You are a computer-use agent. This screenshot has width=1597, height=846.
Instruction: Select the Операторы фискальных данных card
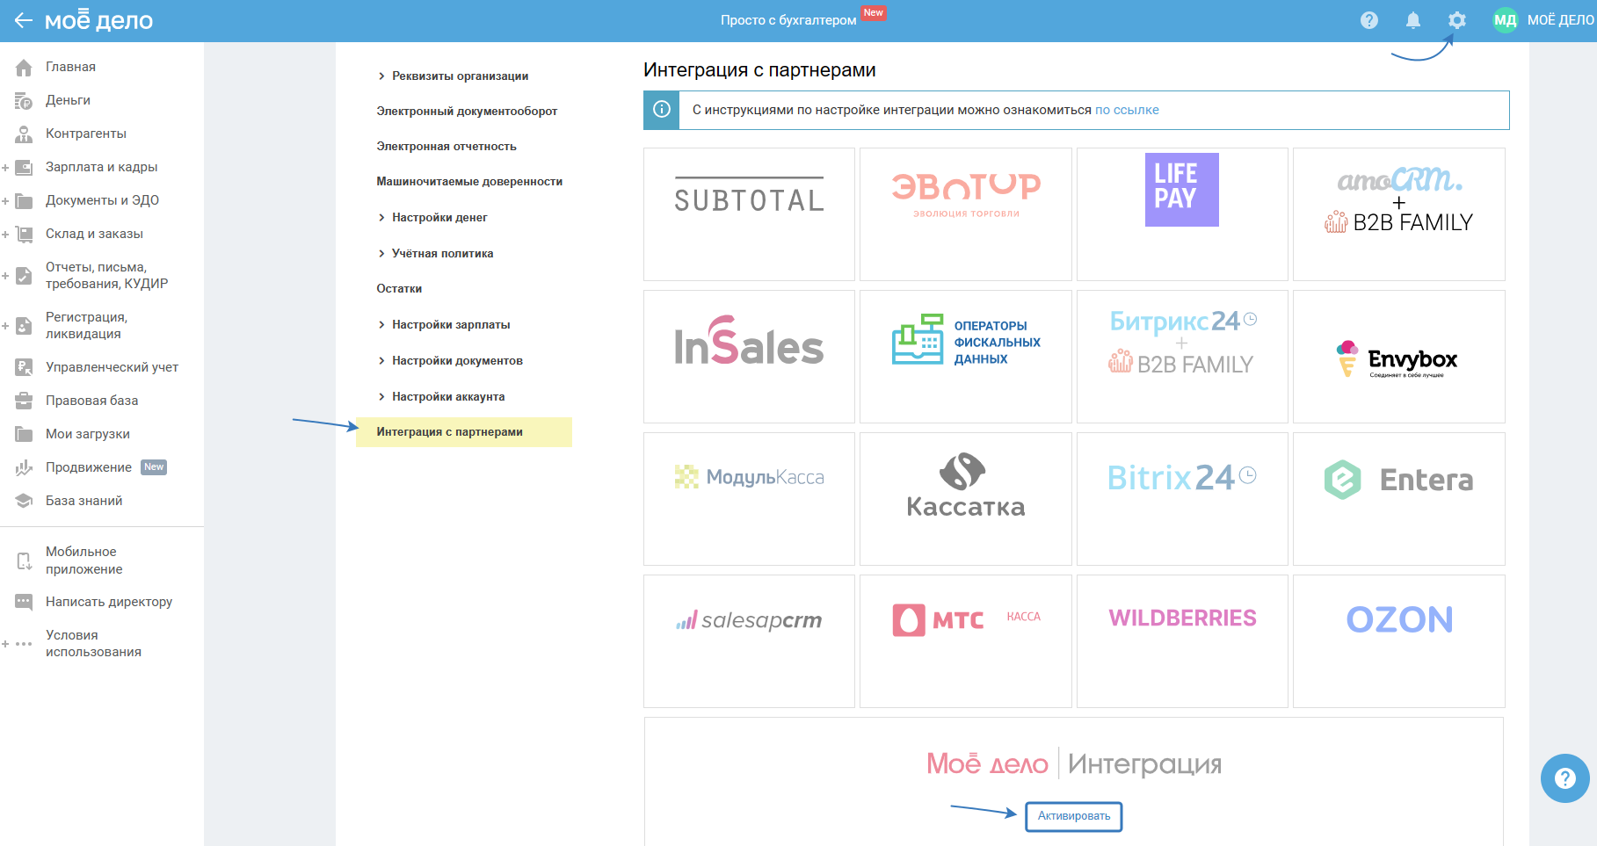click(966, 357)
